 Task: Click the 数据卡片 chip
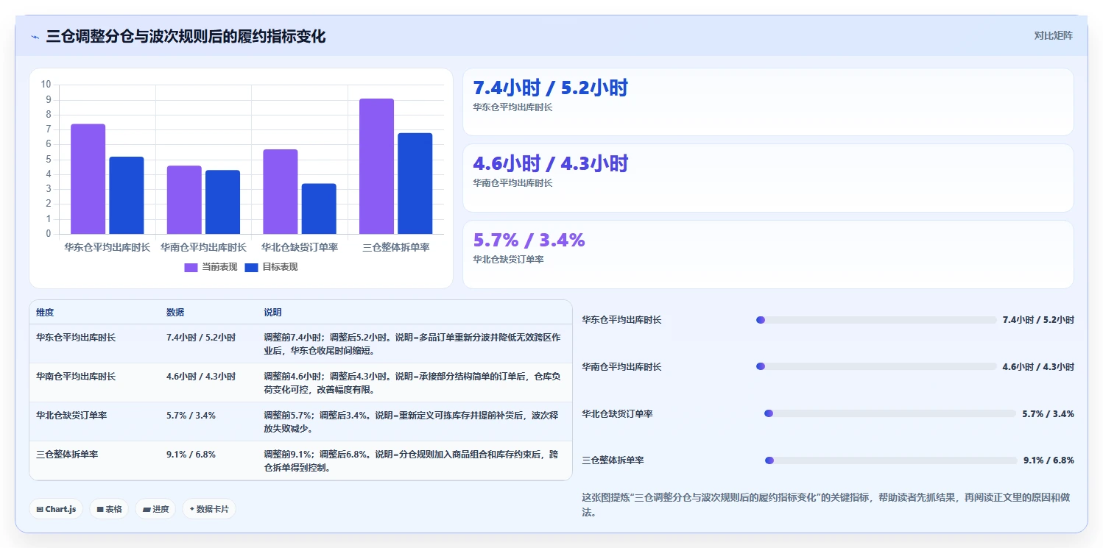tap(209, 509)
